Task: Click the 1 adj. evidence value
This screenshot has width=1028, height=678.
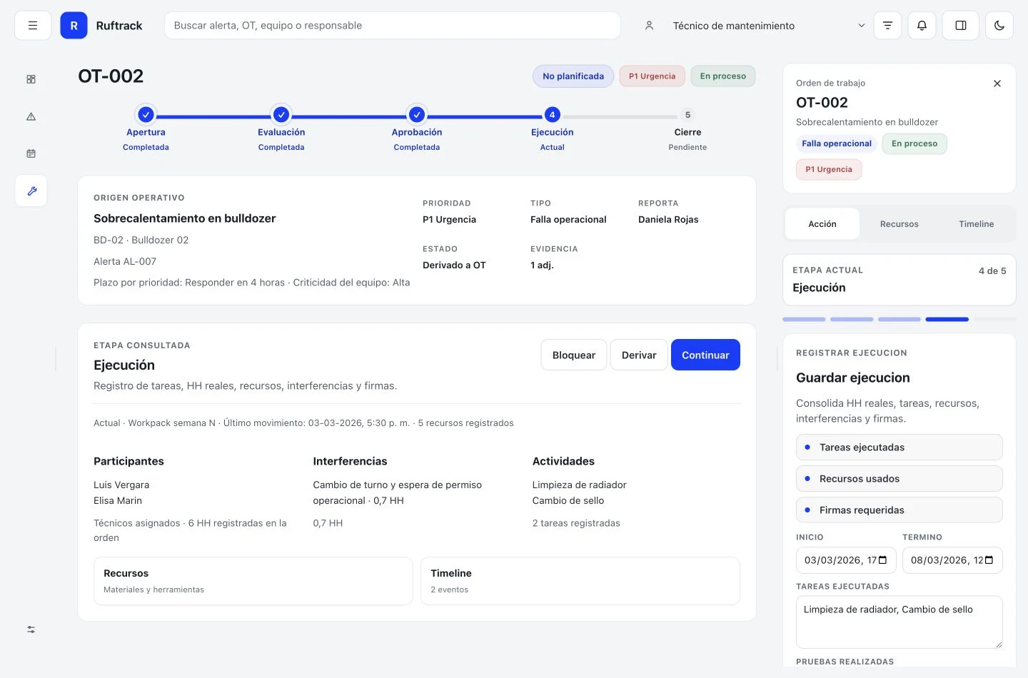Action: (542, 265)
